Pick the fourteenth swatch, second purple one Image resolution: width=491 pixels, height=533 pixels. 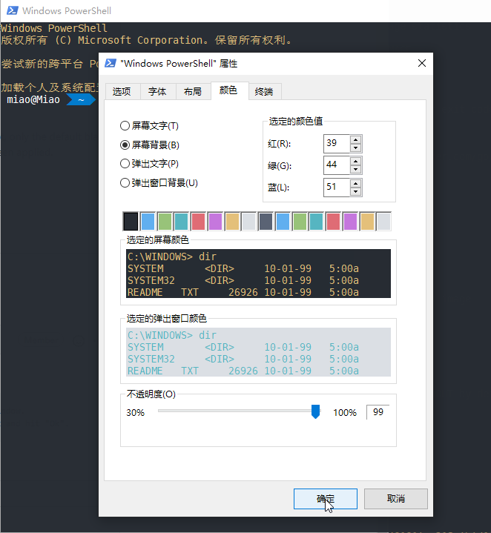tap(350, 222)
